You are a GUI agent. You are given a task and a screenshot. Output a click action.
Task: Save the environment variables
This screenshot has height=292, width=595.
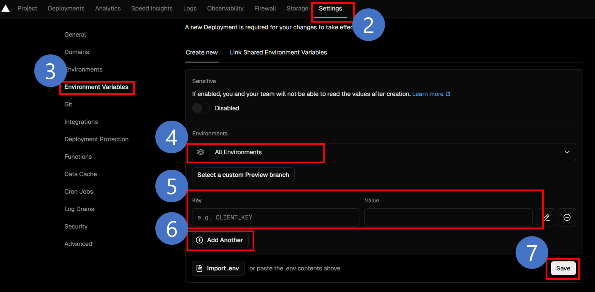pos(563,269)
